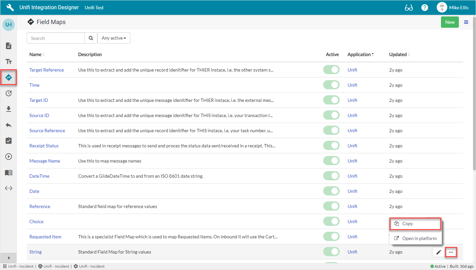Toggle Active switch for Target Reference
The image size is (476, 270).
tap(331, 70)
